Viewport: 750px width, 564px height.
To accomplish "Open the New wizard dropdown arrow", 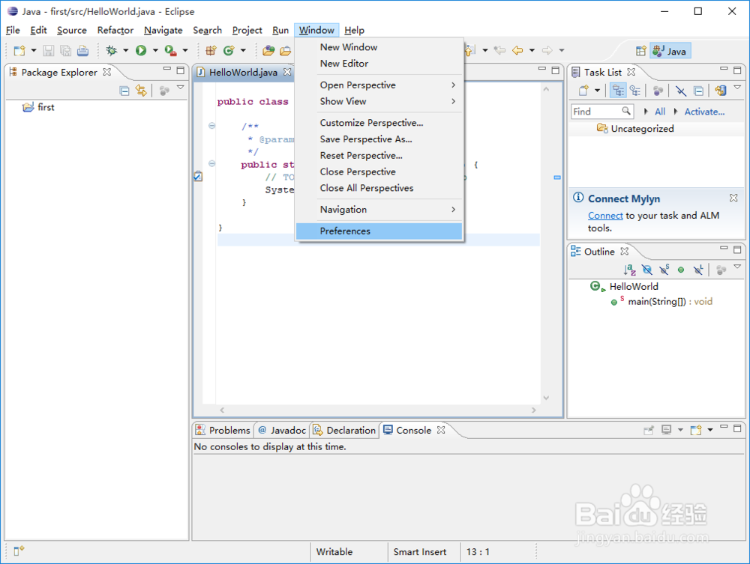I will click(x=34, y=50).
